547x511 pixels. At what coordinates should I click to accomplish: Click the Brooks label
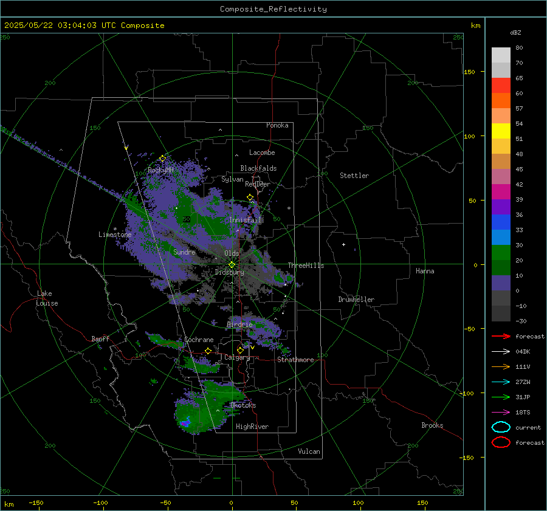coord(432,425)
